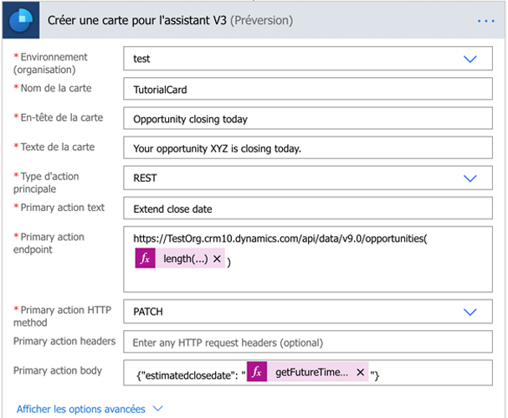The width and height of the screenshot is (508, 418).
Task: Select the fx icon on length expression
Action: pos(145,258)
